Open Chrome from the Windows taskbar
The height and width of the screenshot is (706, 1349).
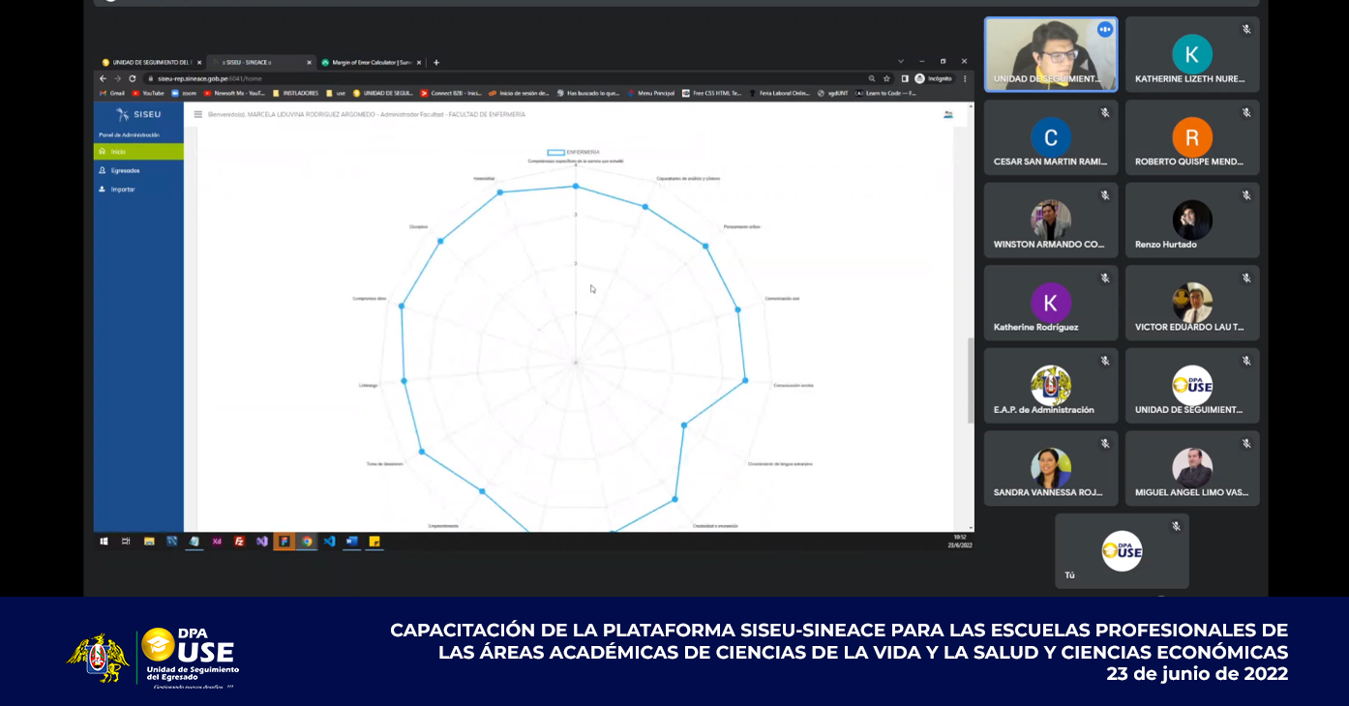click(307, 542)
